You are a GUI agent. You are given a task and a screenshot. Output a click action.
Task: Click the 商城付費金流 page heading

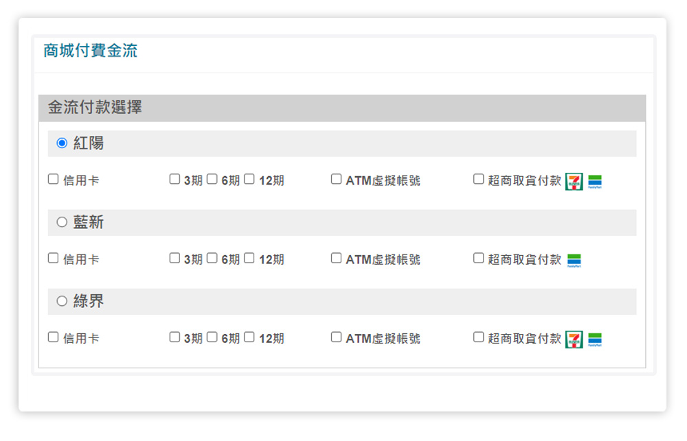tap(91, 51)
